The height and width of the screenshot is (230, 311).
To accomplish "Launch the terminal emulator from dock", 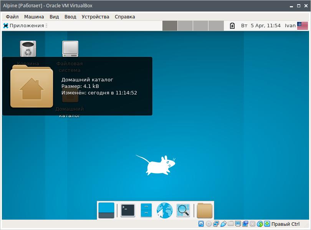I will coord(128,210).
